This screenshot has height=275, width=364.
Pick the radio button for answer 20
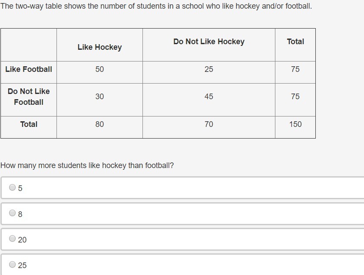tap(13, 239)
